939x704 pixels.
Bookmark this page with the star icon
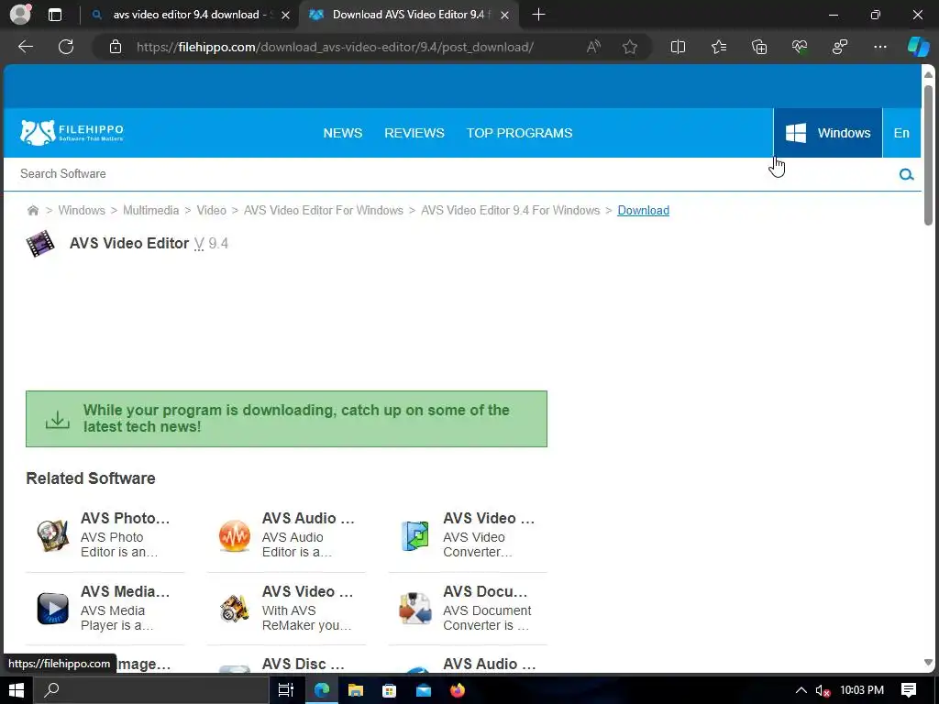point(629,47)
